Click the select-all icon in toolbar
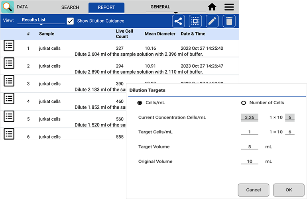307x199 pixels. pyautogui.click(x=195, y=21)
